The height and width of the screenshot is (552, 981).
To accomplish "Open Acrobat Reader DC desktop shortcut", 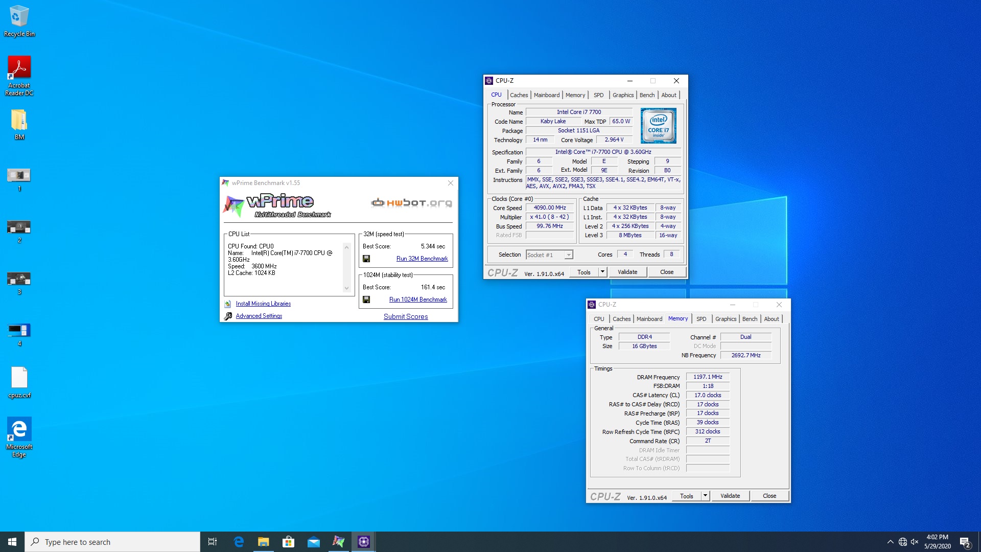I will 19,76.
